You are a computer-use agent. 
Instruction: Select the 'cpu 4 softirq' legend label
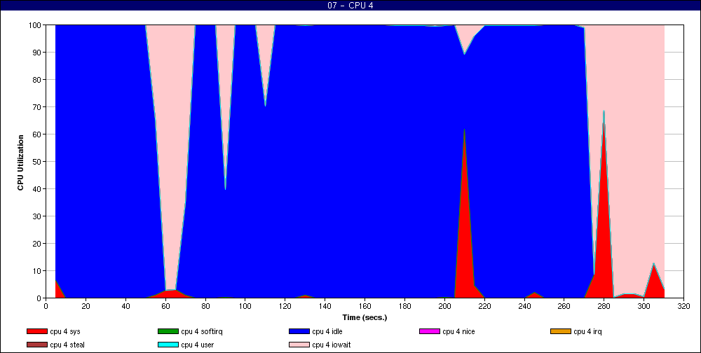(202, 331)
